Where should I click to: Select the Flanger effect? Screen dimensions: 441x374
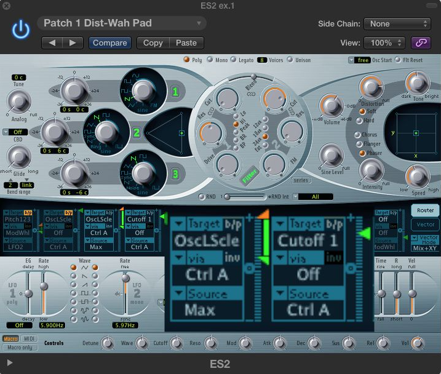coord(359,145)
